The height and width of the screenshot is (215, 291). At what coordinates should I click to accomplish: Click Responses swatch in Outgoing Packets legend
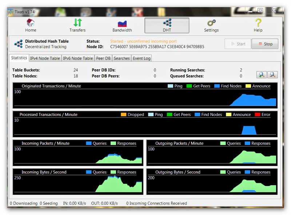click(x=248, y=143)
